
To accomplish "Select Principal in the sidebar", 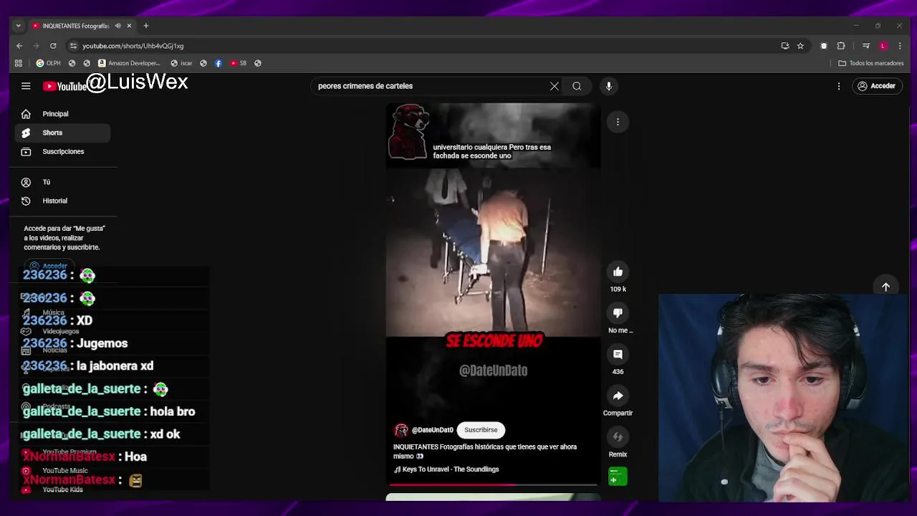I will point(62,114).
